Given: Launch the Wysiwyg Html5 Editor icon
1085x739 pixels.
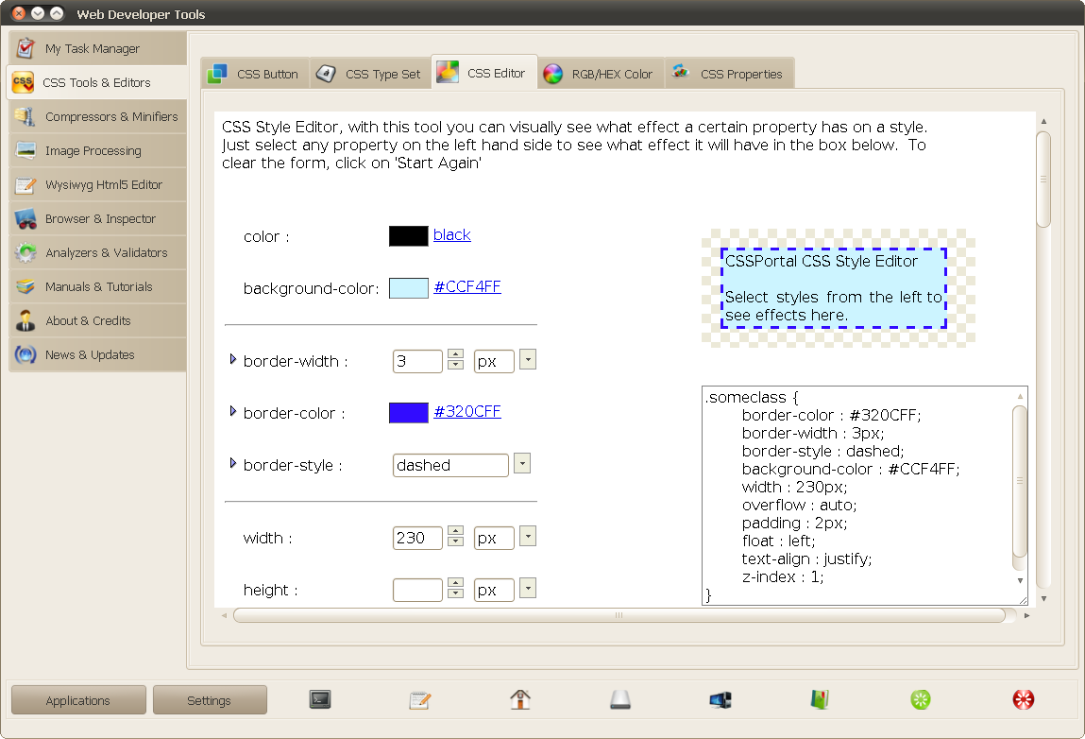Looking at the screenshot, I should pyautogui.click(x=25, y=185).
